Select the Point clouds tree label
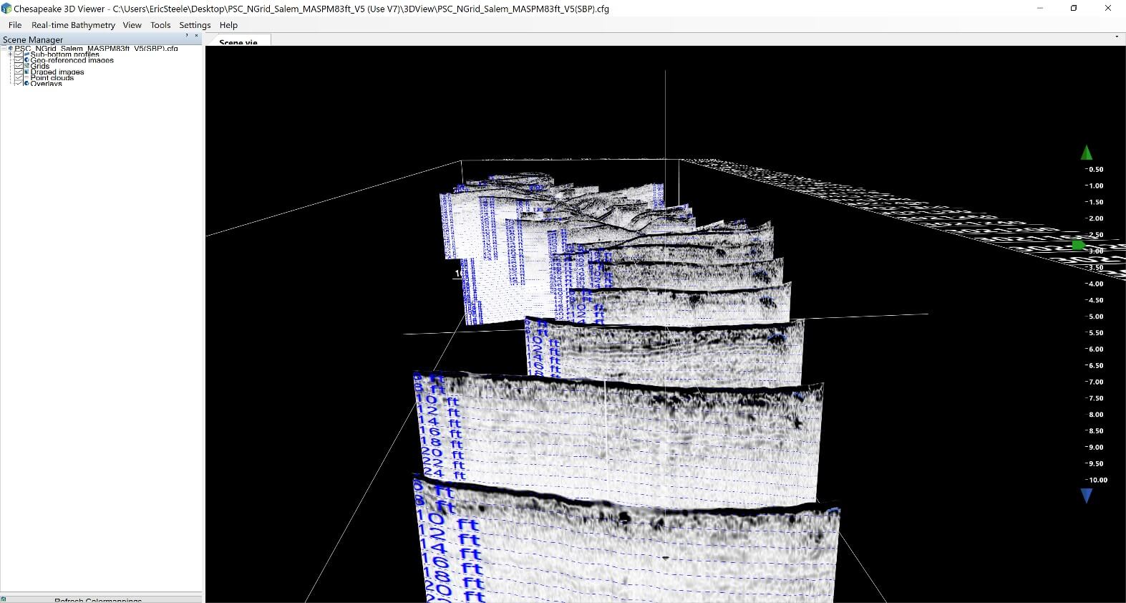This screenshot has height=603, width=1126. coord(52,77)
